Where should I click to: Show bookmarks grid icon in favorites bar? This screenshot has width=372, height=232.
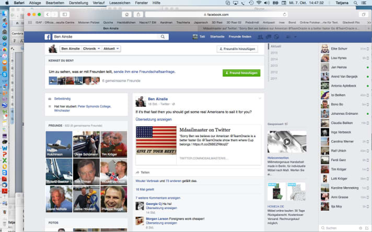pos(30,22)
